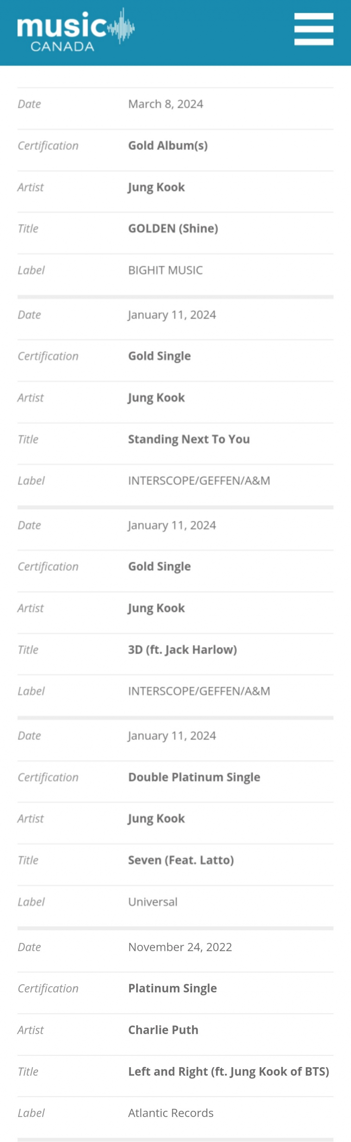Image resolution: width=351 pixels, height=1142 pixels.
Task: Click Left and Right (ft. Jung Kook of BTS)
Action: 229,1072
